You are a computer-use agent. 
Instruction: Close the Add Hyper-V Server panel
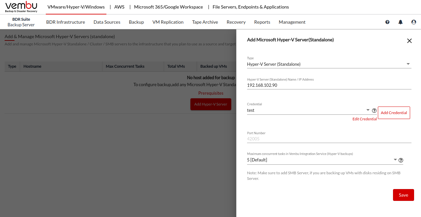(409, 41)
